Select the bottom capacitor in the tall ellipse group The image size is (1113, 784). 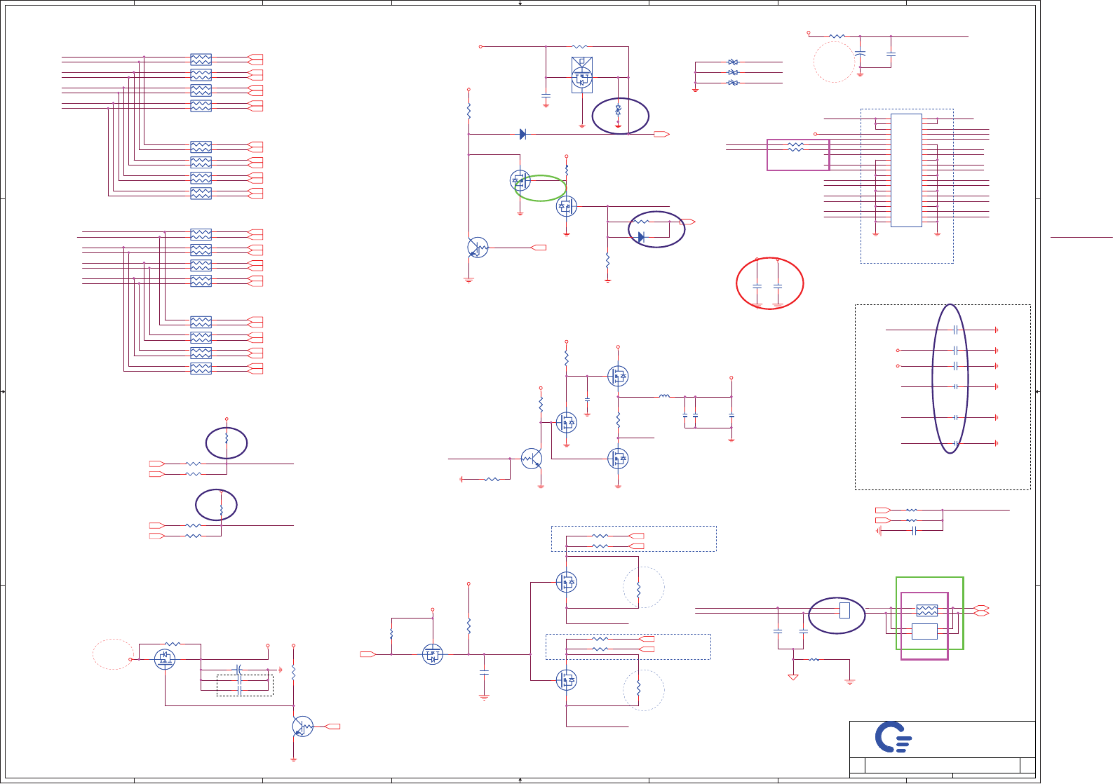[955, 443]
